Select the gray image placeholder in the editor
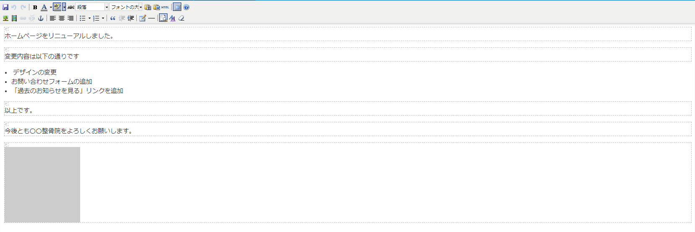The image size is (695, 232). [x=42, y=184]
